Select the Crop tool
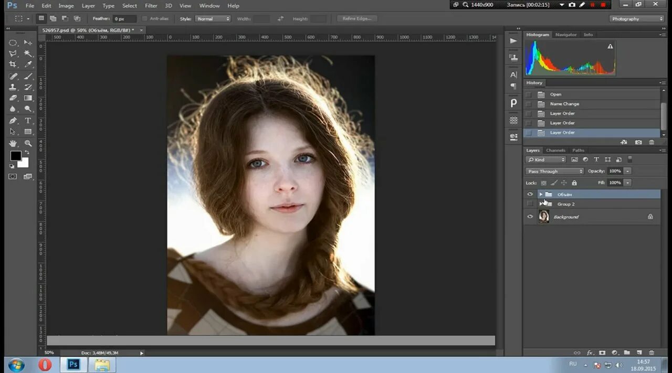The height and width of the screenshot is (373, 672). click(x=13, y=65)
